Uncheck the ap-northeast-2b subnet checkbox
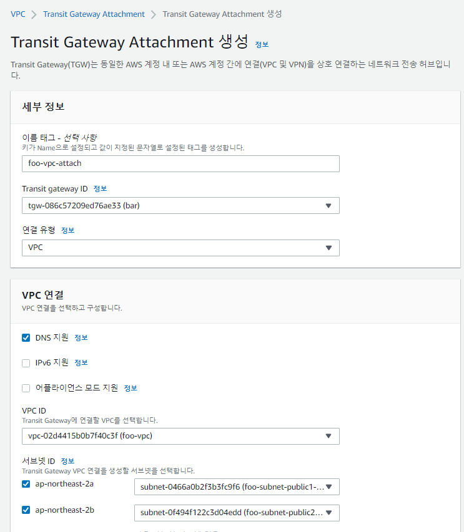 (26, 510)
